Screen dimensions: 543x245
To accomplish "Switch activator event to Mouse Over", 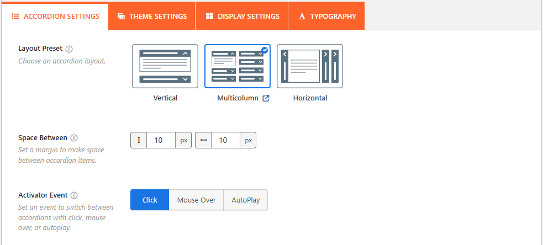I will point(196,200).
